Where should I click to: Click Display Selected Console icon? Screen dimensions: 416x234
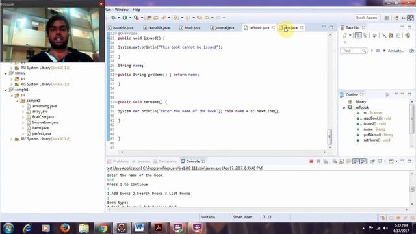(x=380, y=161)
